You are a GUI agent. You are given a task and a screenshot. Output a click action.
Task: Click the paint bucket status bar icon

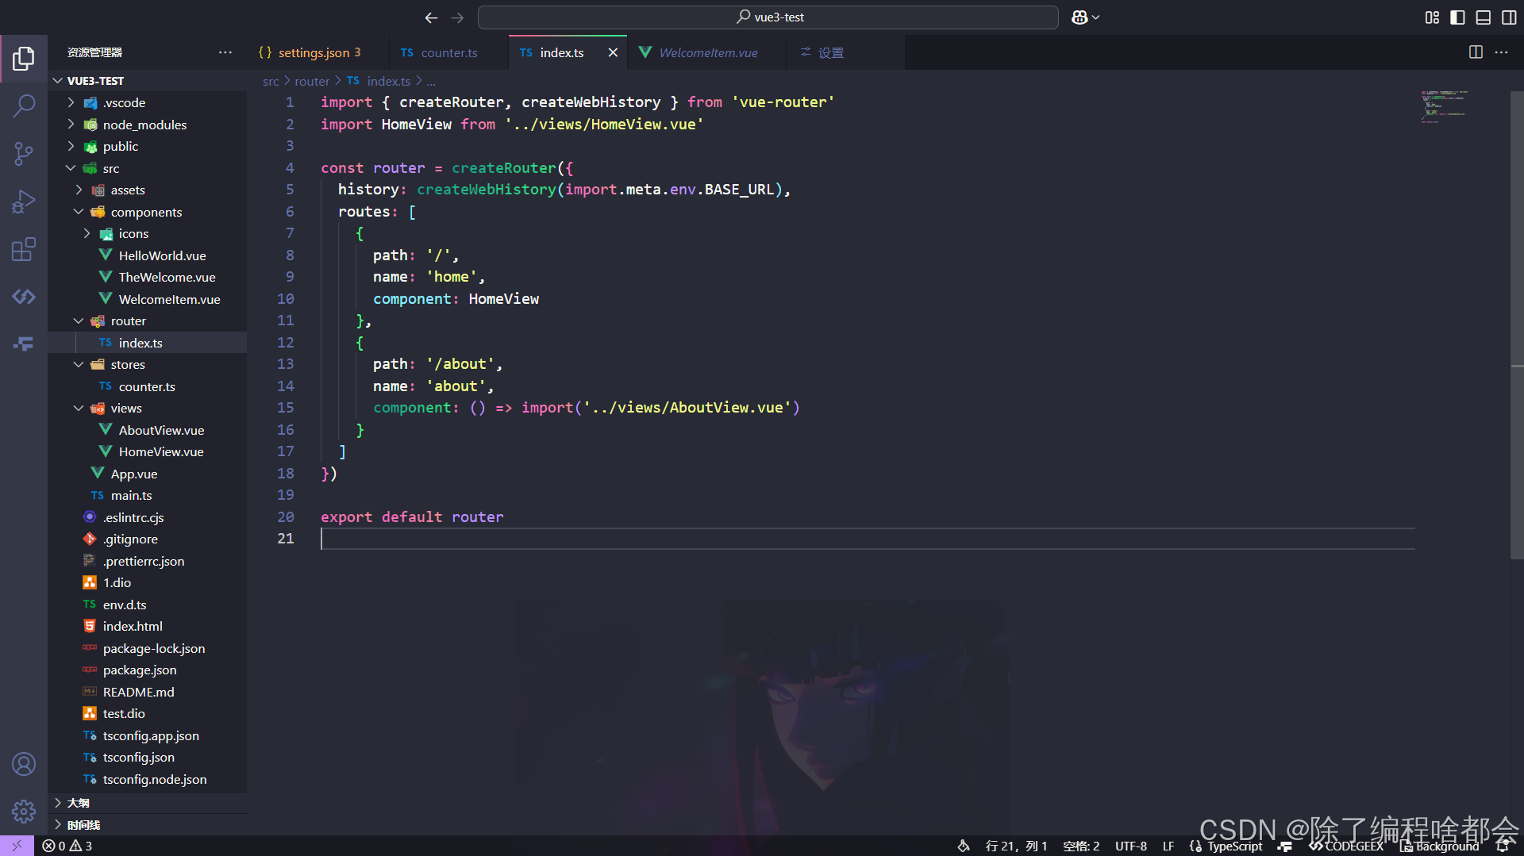click(964, 846)
